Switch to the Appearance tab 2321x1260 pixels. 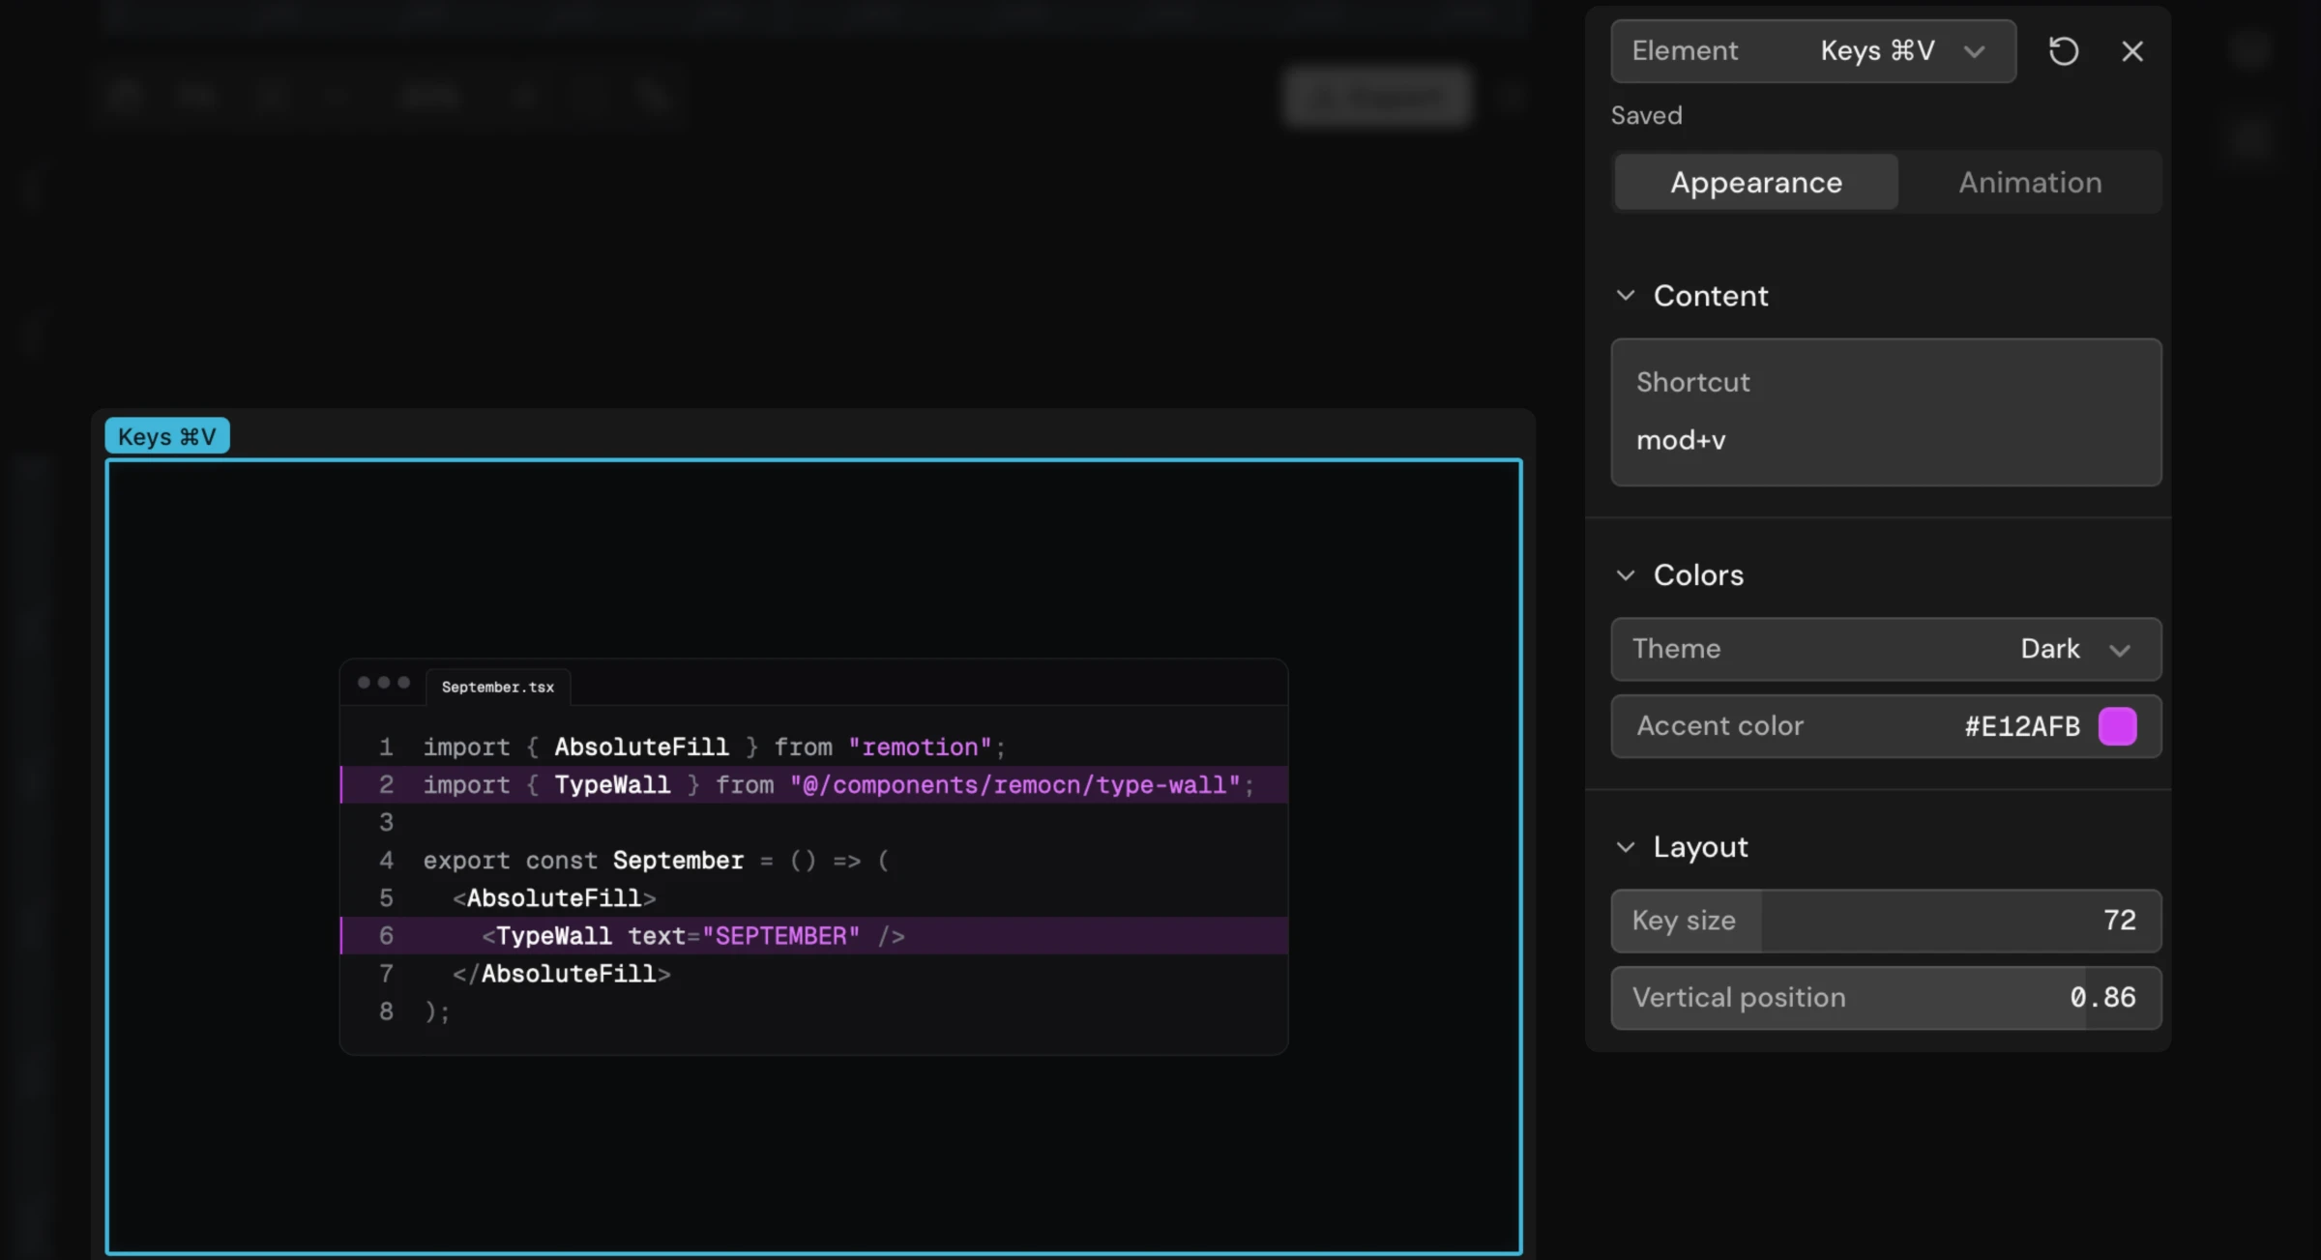pyautogui.click(x=1756, y=183)
